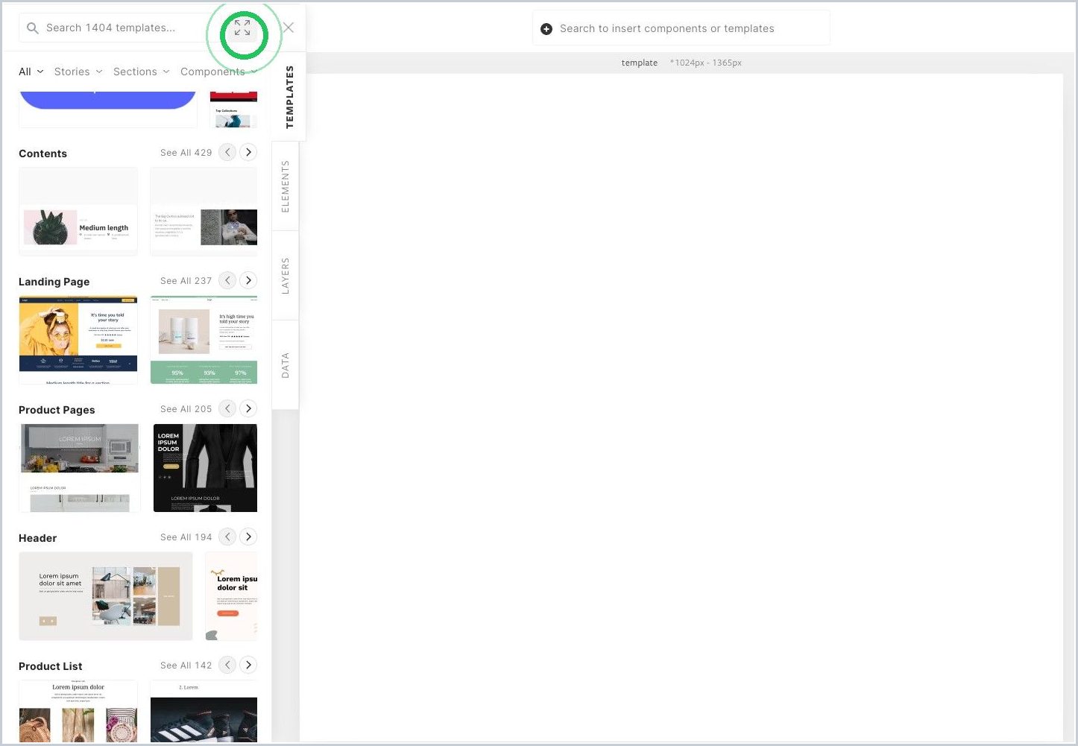The width and height of the screenshot is (1078, 746).
Task: Click the Product Pages section heading
Action: pyautogui.click(x=57, y=410)
